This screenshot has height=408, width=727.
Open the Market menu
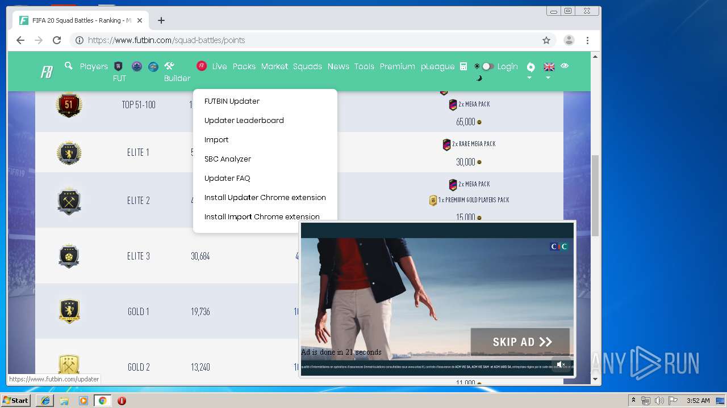pyautogui.click(x=274, y=66)
